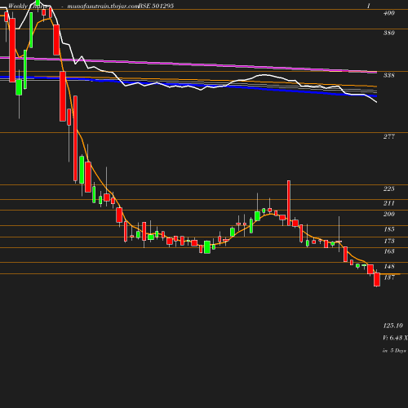
Task: Select the 137 price axis label
Action: 388,277
